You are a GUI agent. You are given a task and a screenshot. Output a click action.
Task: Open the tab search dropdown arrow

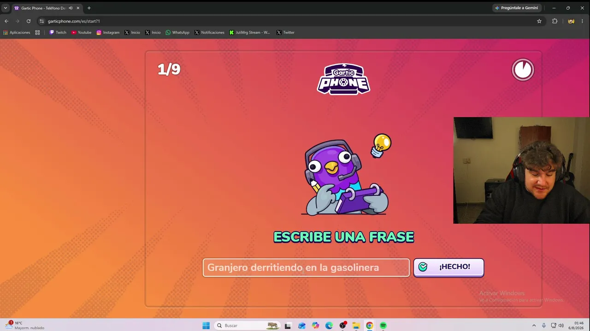coord(6,8)
